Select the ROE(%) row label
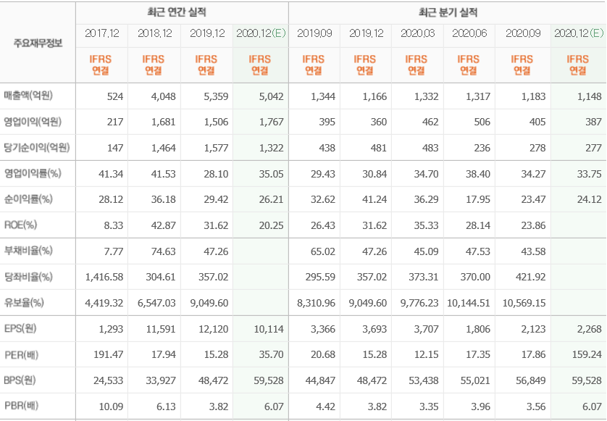The width and height of the screenshot is (607, 421). [20, 225]
